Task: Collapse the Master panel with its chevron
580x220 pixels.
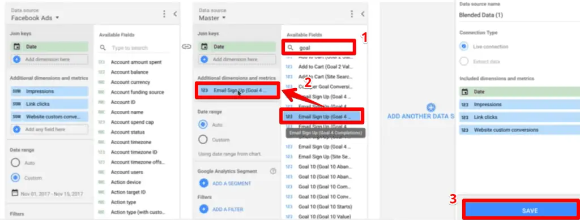Action: [x=363, y=14]
